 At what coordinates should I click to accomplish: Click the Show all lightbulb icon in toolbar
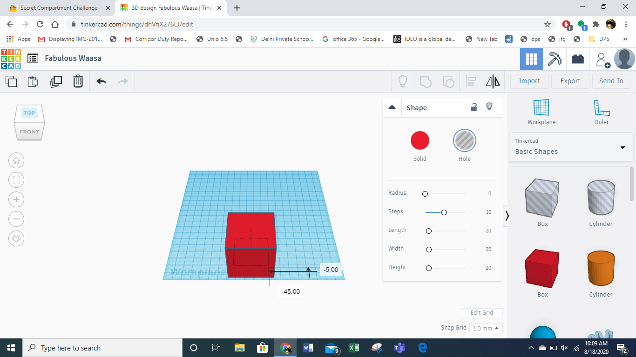[x=403, y=82]
